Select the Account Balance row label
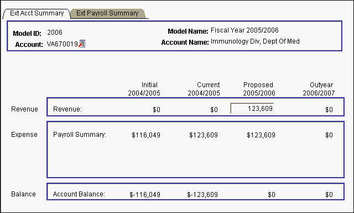 79,194
